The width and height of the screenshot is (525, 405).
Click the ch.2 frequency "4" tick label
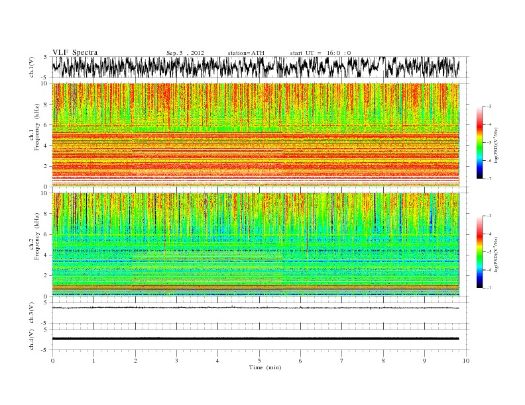tap(46, 255)
